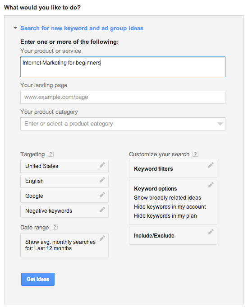248x308 pixels.
Task: Focus the Your landing page field
Action: click(x=123, y=97)
